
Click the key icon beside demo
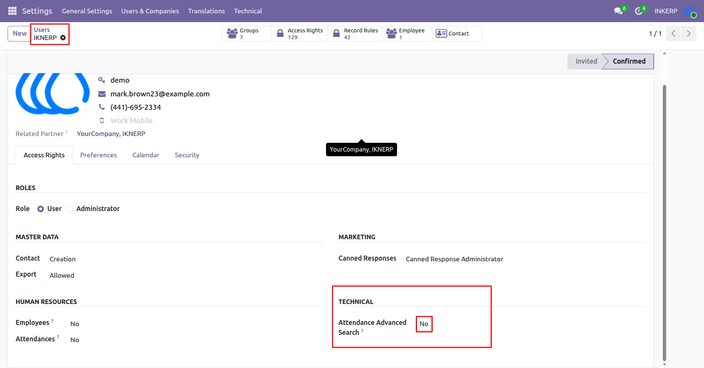pos(101,80)
